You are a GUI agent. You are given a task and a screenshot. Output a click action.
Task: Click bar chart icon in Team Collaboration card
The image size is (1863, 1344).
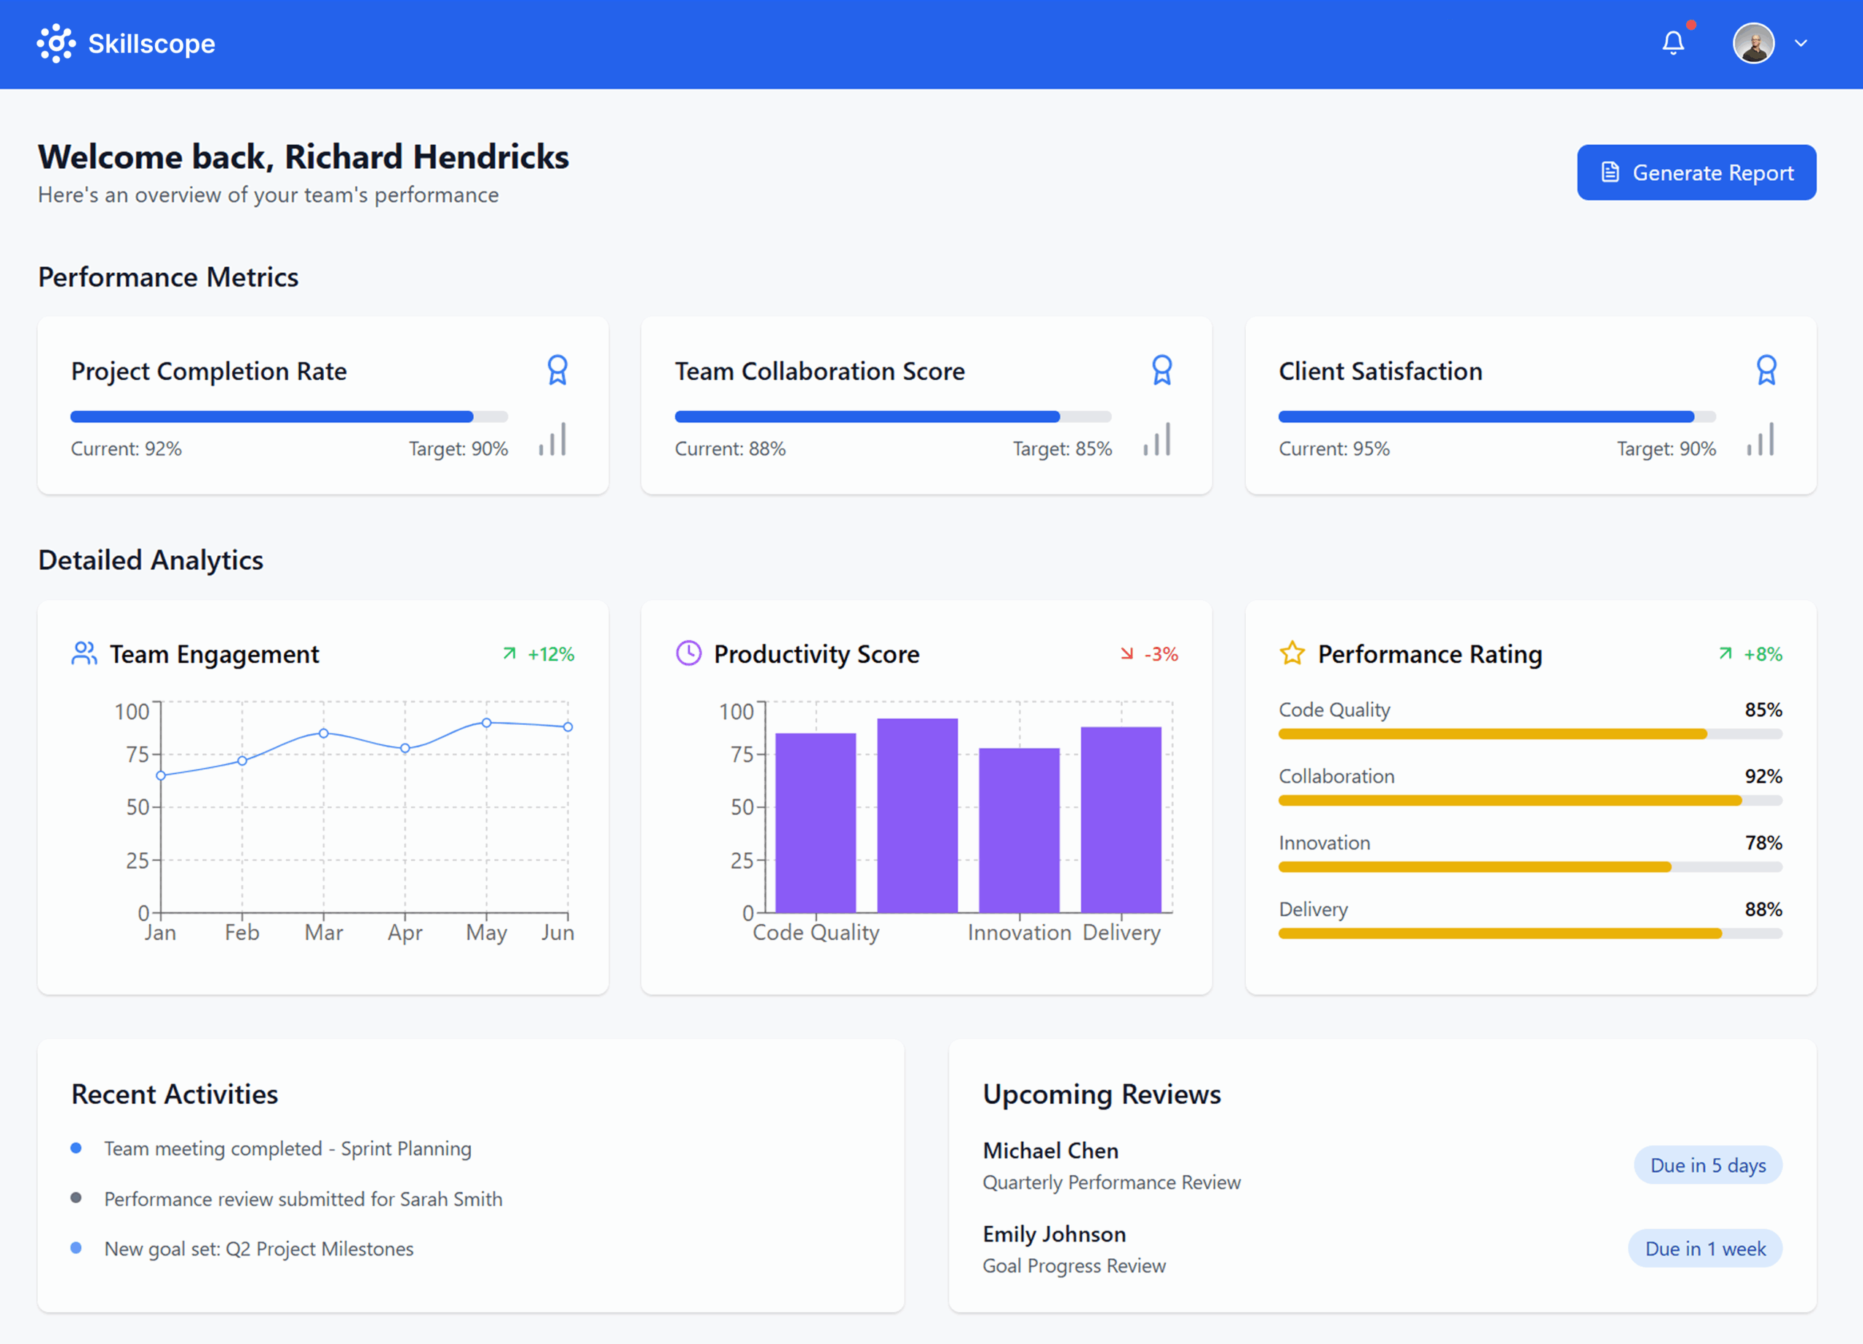(x=1156, y=440)
